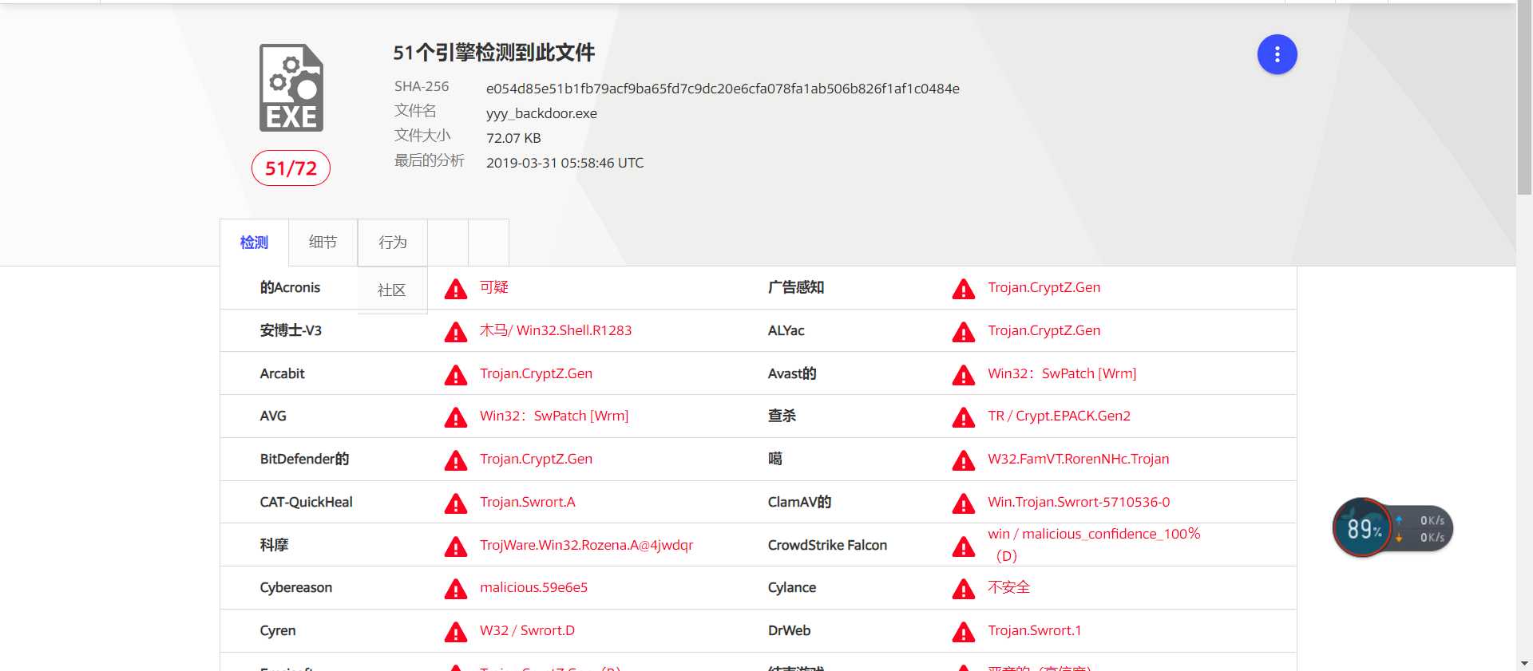Screen dimensions: 1533x671
Task: Switch to the 细节 tab
Action: coord(323,243)
